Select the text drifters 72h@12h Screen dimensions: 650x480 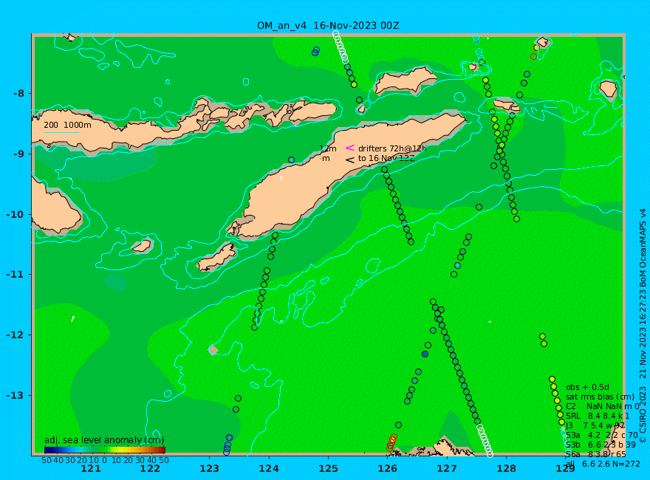click(x=392, y=148)
